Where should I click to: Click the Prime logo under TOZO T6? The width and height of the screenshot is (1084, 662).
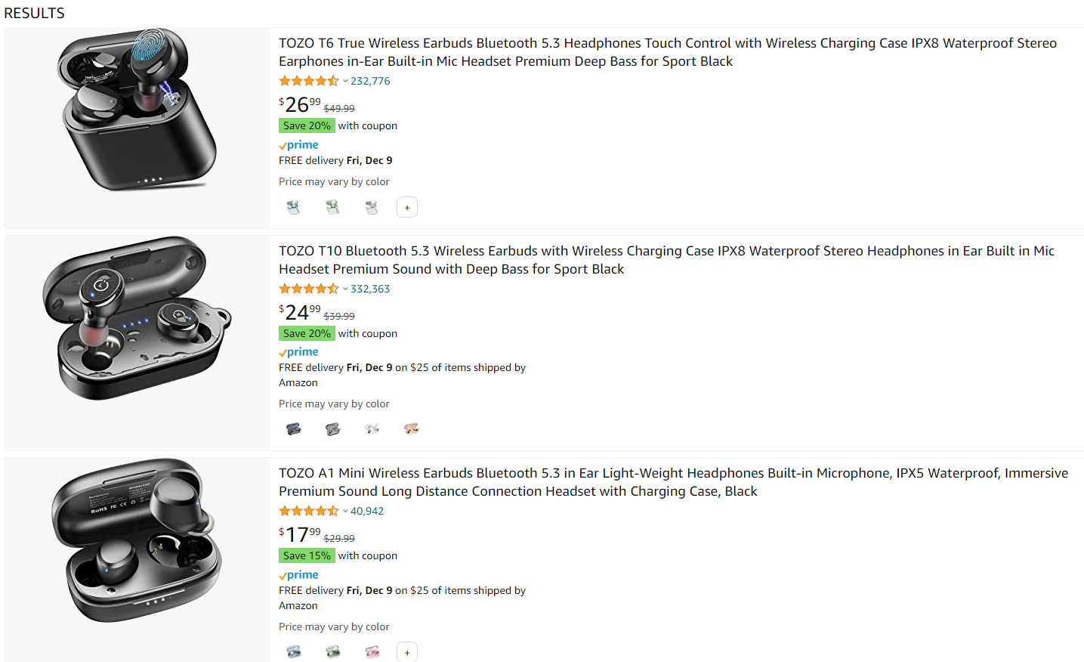click(x=298, y=145)
